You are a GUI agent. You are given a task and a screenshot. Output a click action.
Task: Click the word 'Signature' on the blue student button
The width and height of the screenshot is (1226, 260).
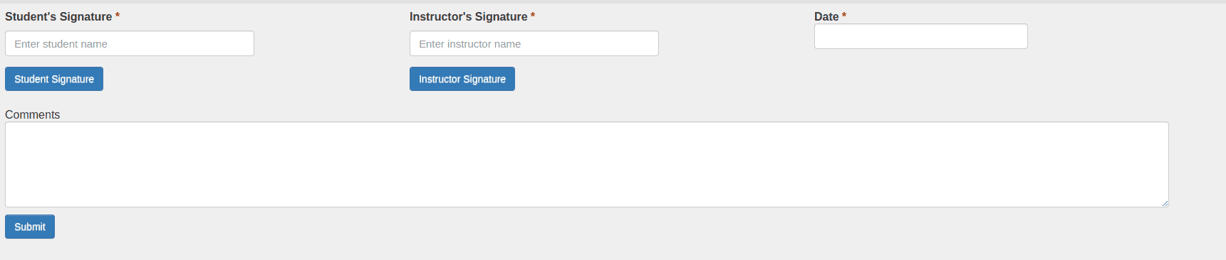pos(73,79)
